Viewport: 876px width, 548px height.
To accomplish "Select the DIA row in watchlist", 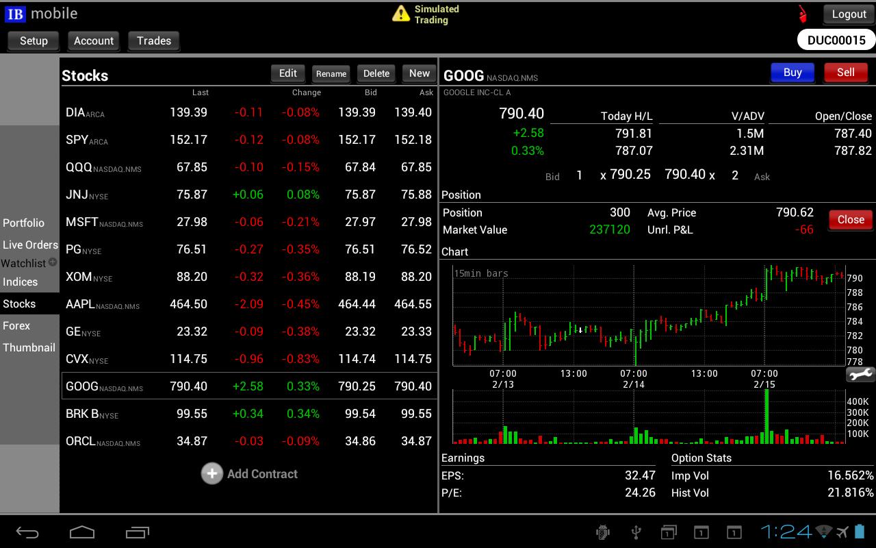I will (x=249, y=112).
